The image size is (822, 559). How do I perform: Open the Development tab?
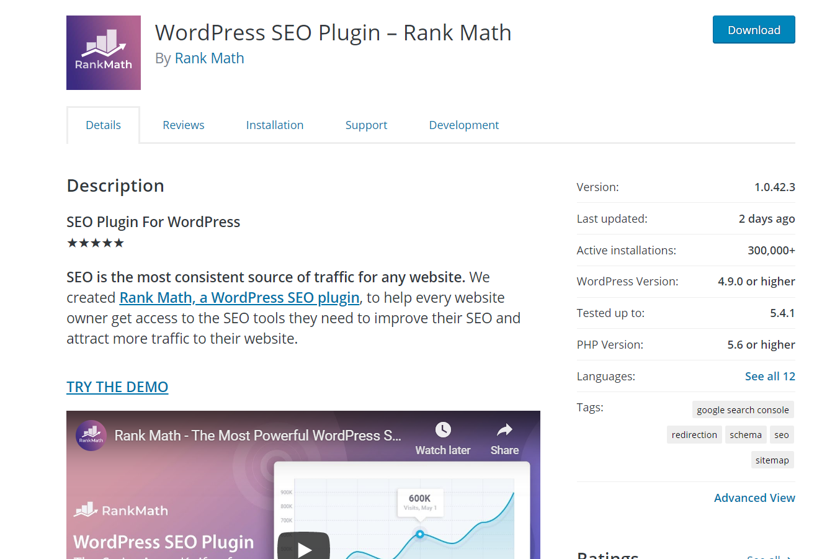point(464,125)
